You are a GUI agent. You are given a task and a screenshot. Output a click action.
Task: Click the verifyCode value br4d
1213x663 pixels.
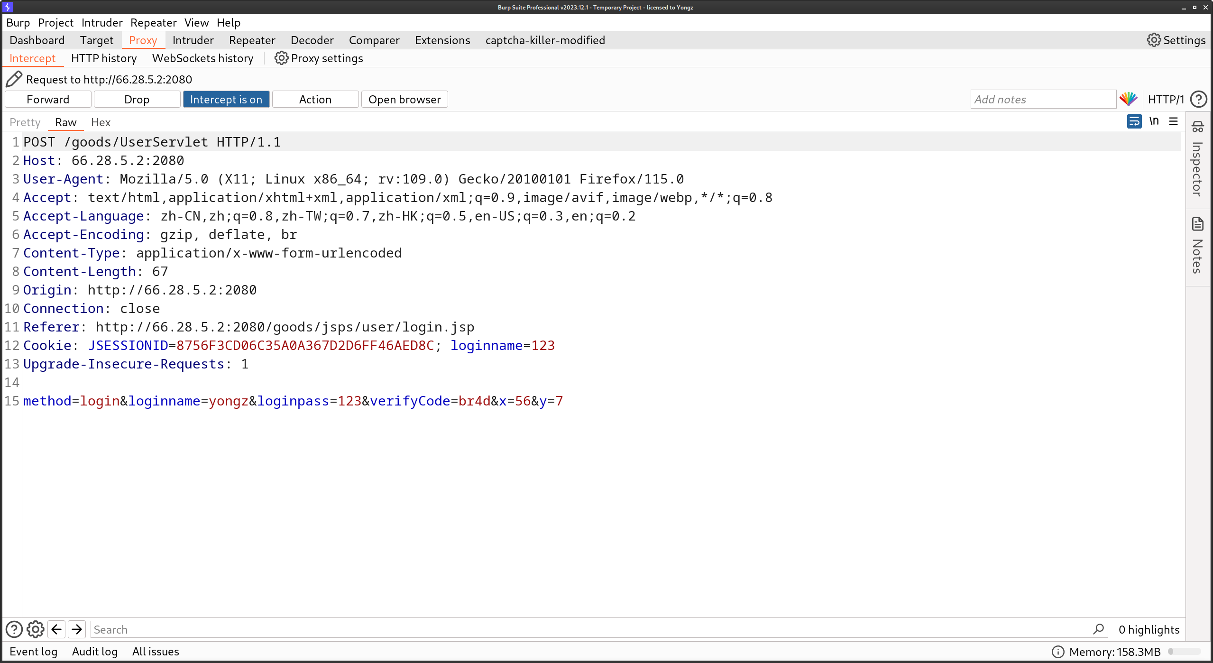pos(475,401)
